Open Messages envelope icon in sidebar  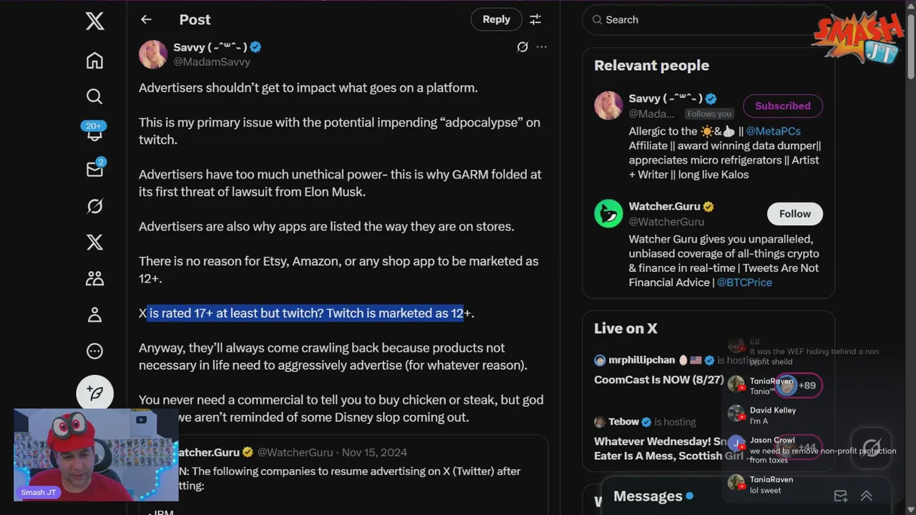click(94, 169)
